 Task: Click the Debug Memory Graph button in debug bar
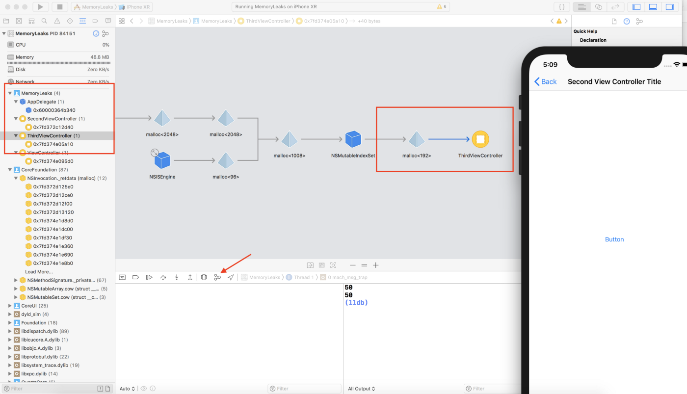217,277
